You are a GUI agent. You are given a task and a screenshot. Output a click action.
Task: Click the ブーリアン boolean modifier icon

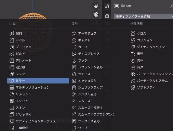(x=12, y=47)
